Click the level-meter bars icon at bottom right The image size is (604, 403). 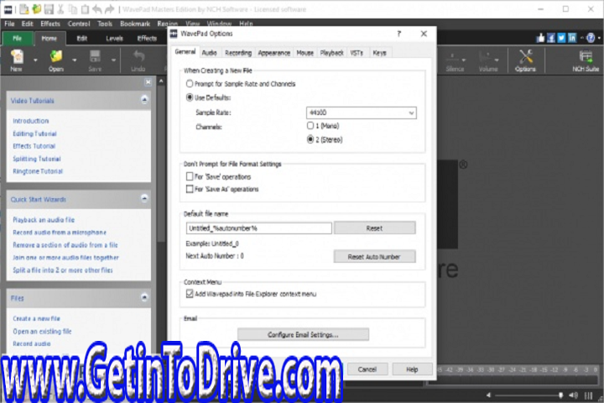tap(588, 395)
